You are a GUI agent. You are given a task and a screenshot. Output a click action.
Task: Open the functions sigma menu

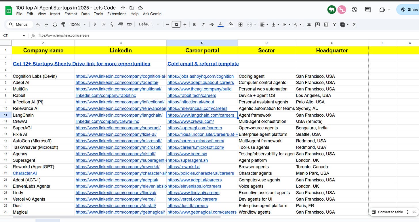354,24
